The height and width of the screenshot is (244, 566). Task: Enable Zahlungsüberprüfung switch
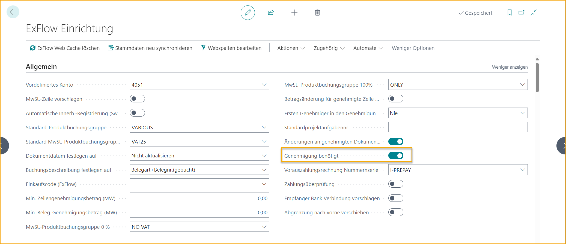coord(396,184)
